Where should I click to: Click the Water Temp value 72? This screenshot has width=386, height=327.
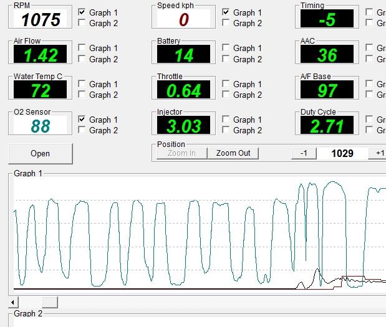tap(41, 90)
